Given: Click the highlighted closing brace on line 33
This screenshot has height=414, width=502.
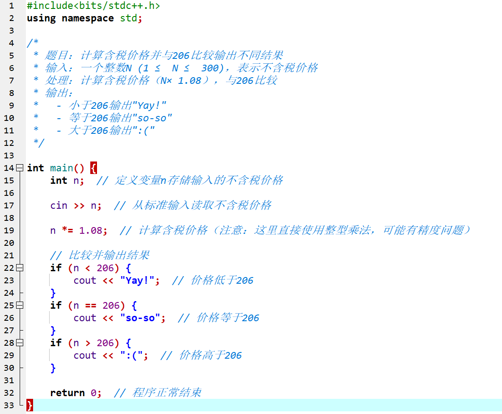Looking at the screenshot, I should click(30, 405).
